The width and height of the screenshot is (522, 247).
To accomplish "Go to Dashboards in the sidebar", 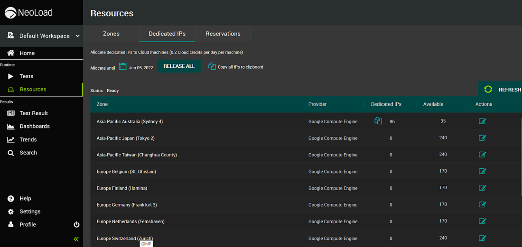I will click(x=34, y=127).
